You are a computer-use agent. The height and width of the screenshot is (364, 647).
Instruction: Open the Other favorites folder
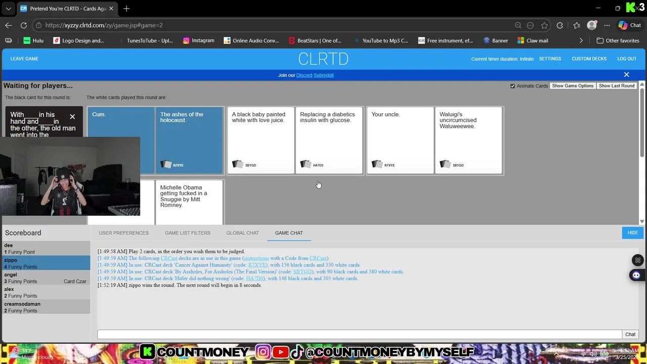pos(618,40)
